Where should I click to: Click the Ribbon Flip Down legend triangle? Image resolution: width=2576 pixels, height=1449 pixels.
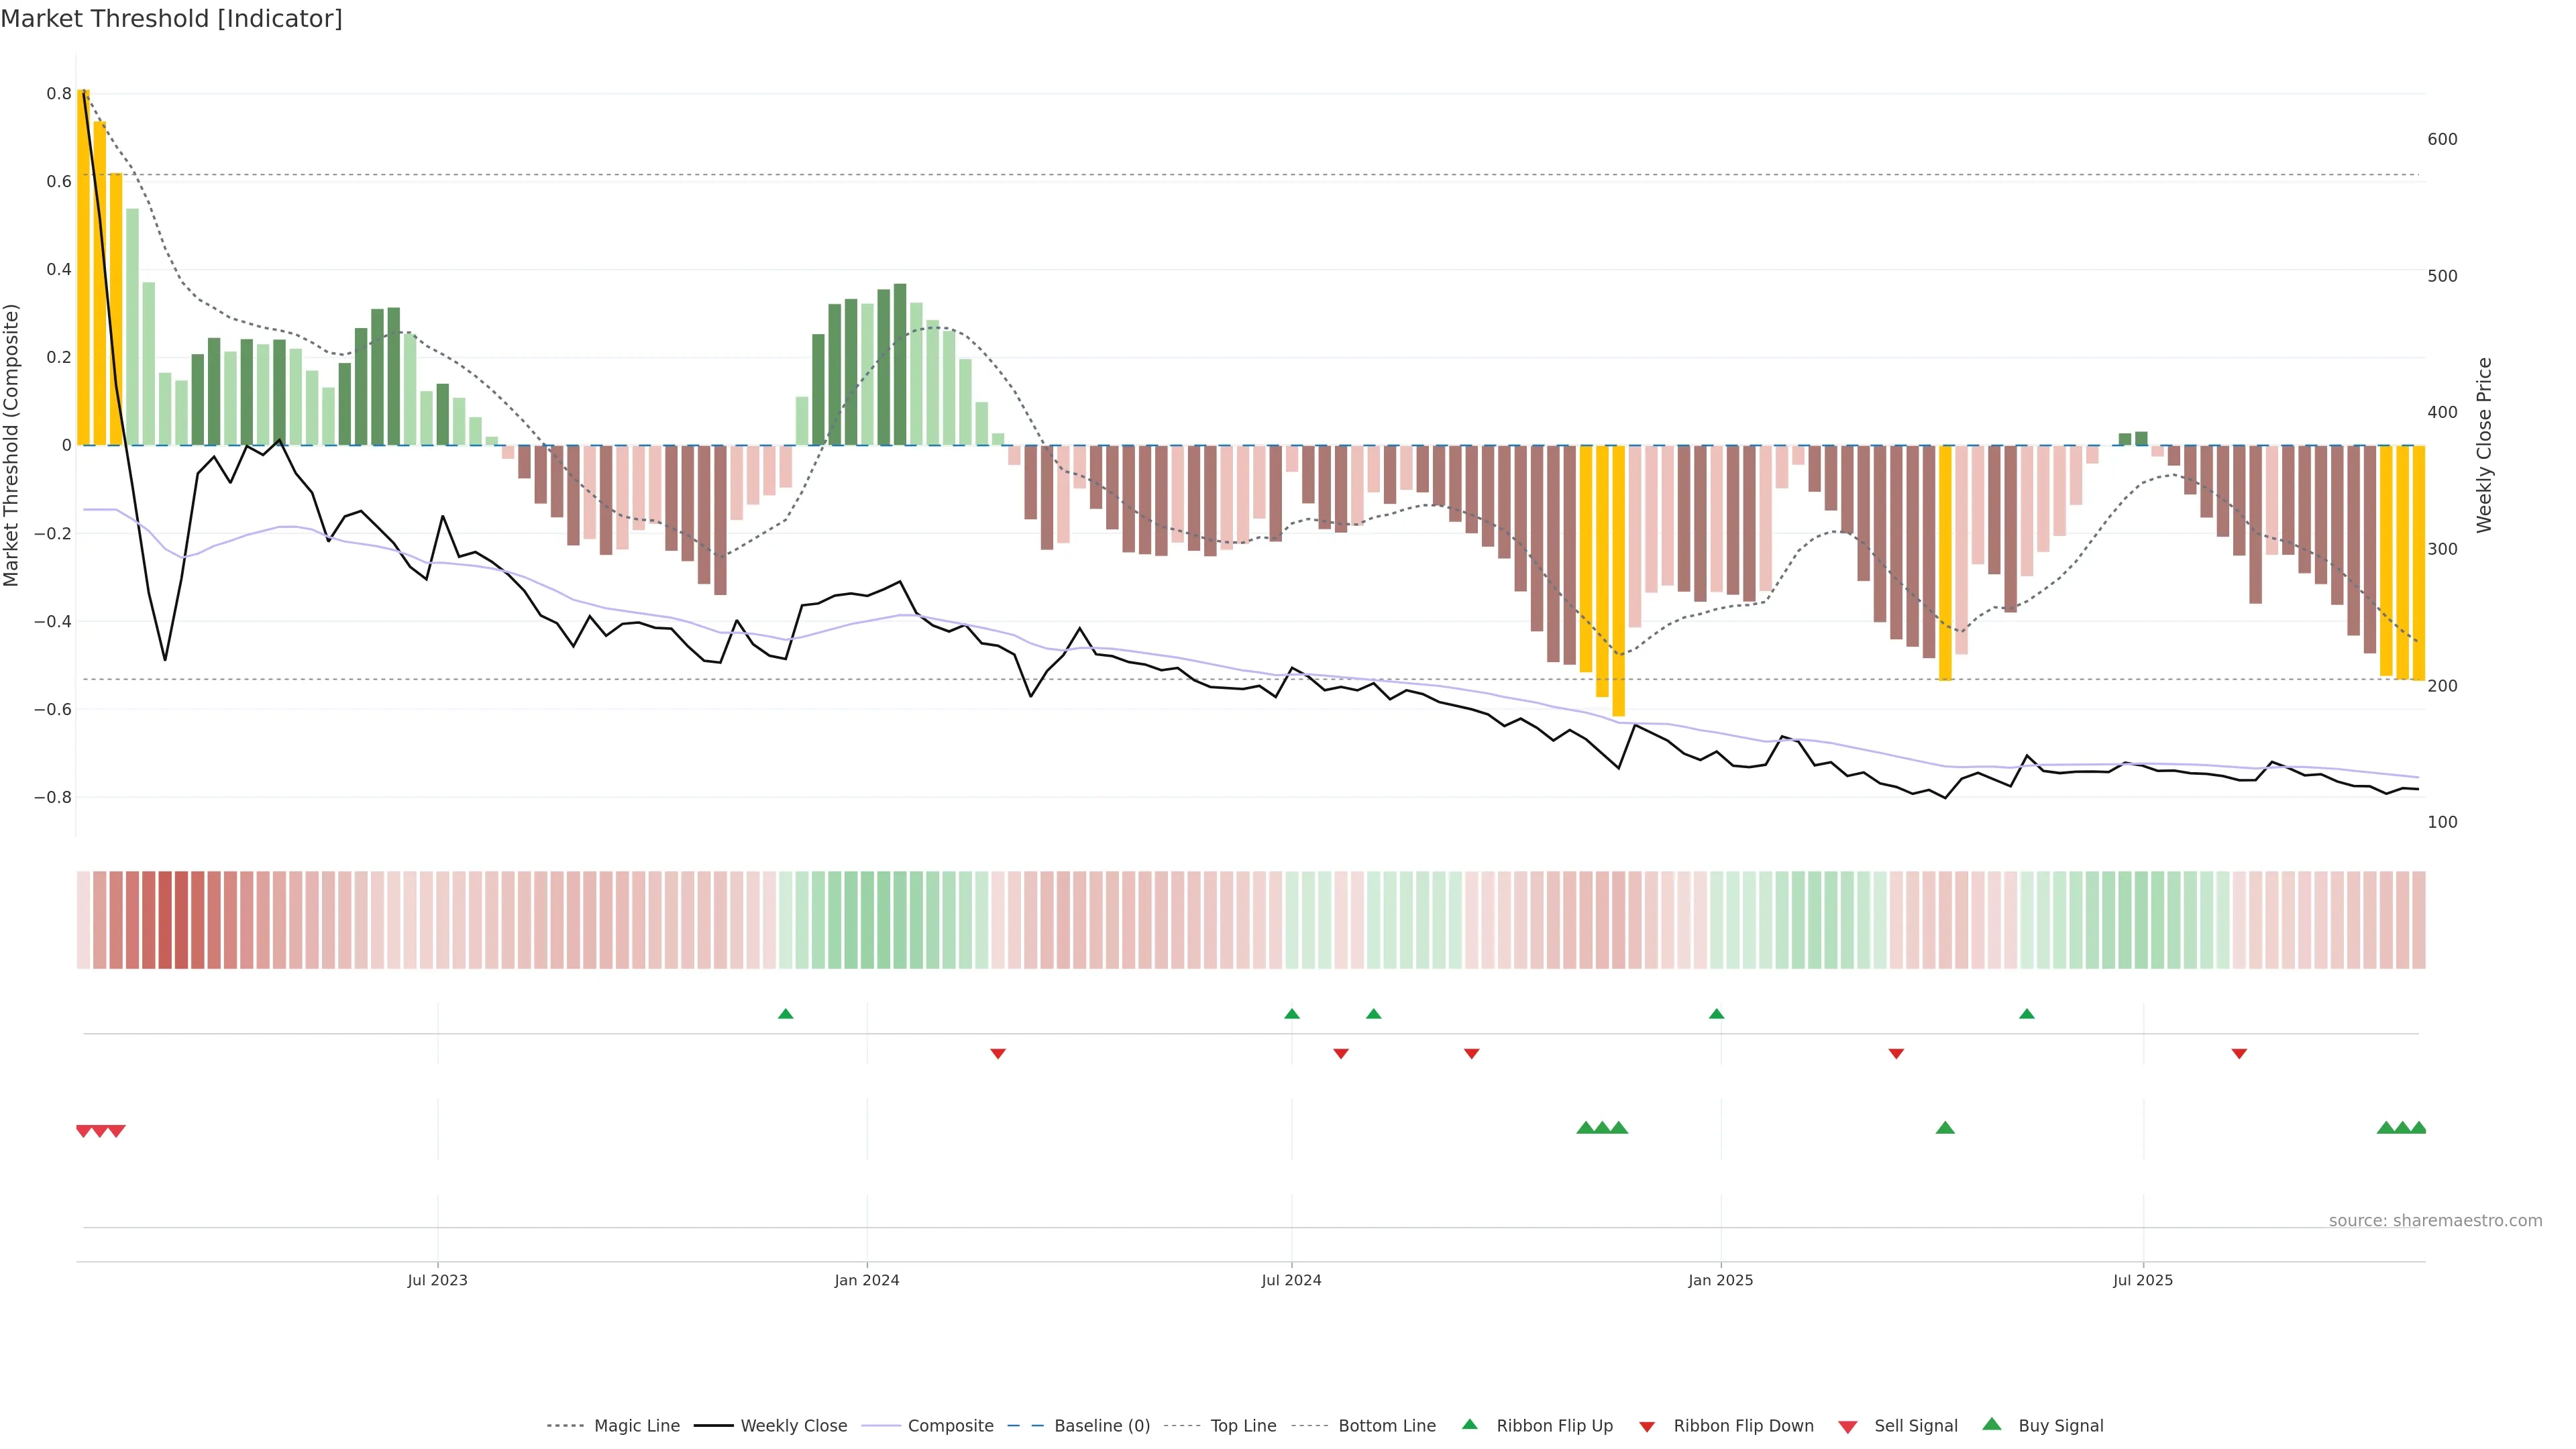(x=1647, y=1427)
